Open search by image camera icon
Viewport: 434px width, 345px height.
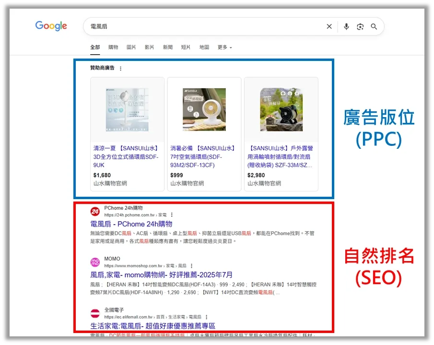pos(360,26)
